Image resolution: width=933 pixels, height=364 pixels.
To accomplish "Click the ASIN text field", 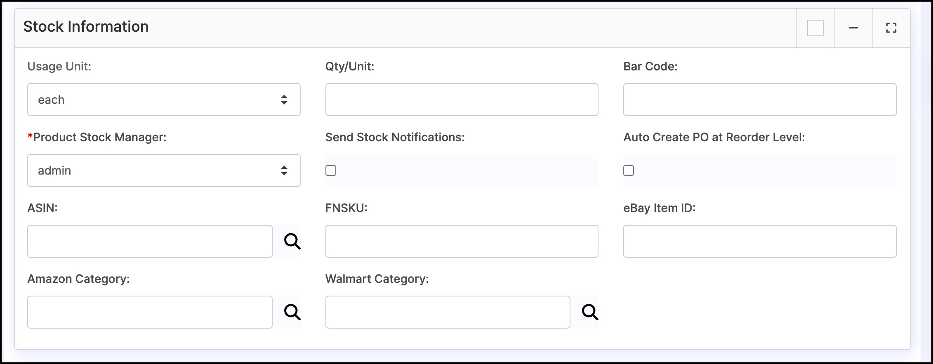I will click(x=150, y=241).
